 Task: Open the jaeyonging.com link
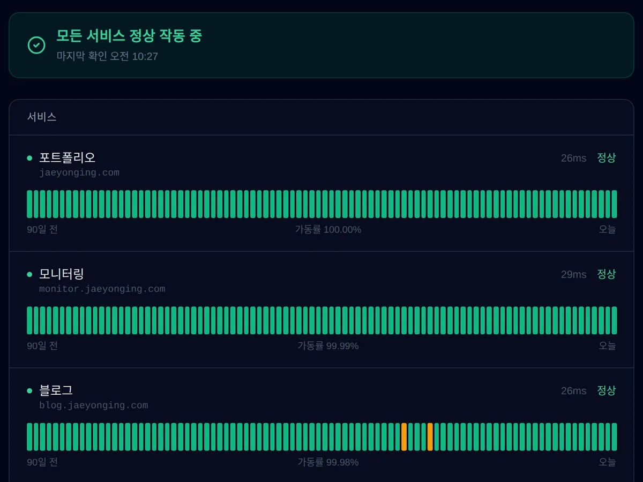(79, 172)
